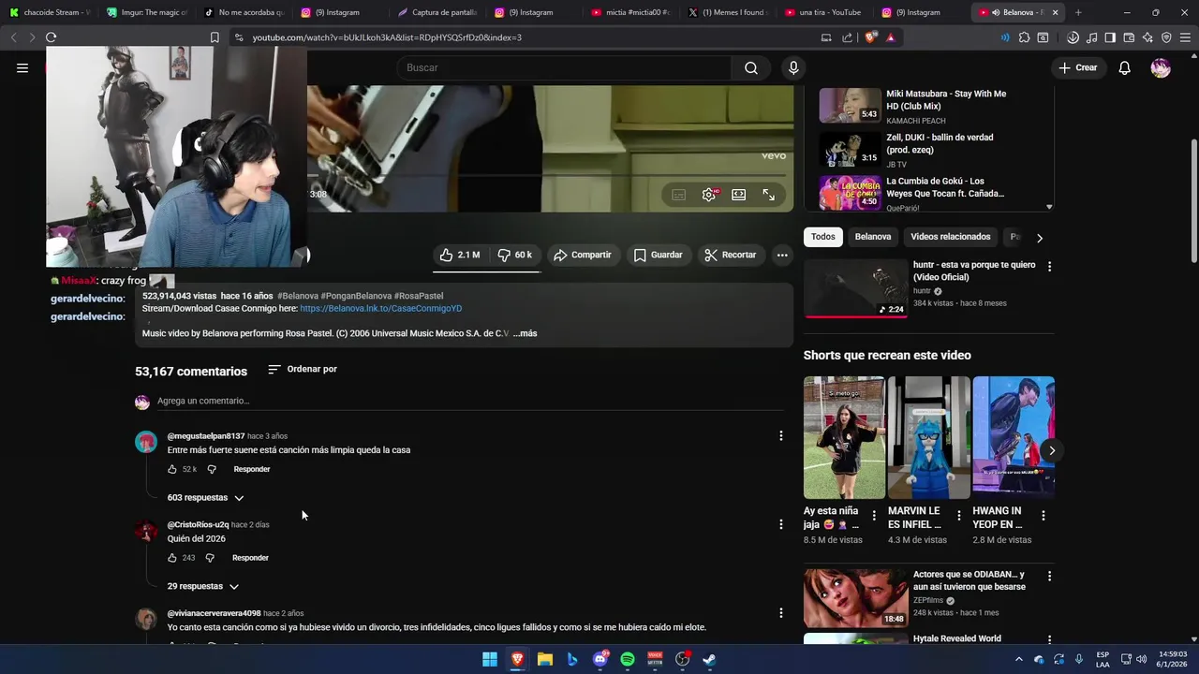The image size is (1199, 674).
Task: Reply to @megustaelpan8137 with Responder
Action: pos(252,469)
